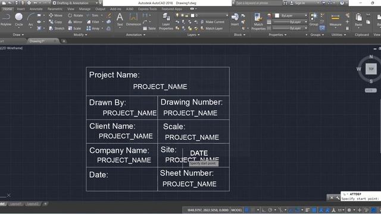Click the Paste clipboard icon
This screenshot has width=381, height=214.
pos(358,20)
